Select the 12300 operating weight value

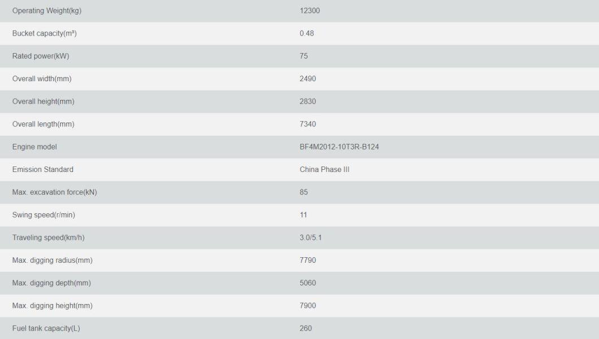[310, 11]
